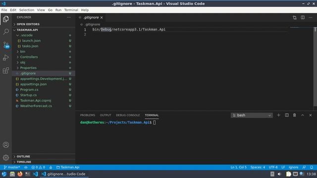Image resolution: width=317 pixels, height=178 pixels.
Task: Click Ln 1, Col 5 position indicator
Action: (239, 167)
